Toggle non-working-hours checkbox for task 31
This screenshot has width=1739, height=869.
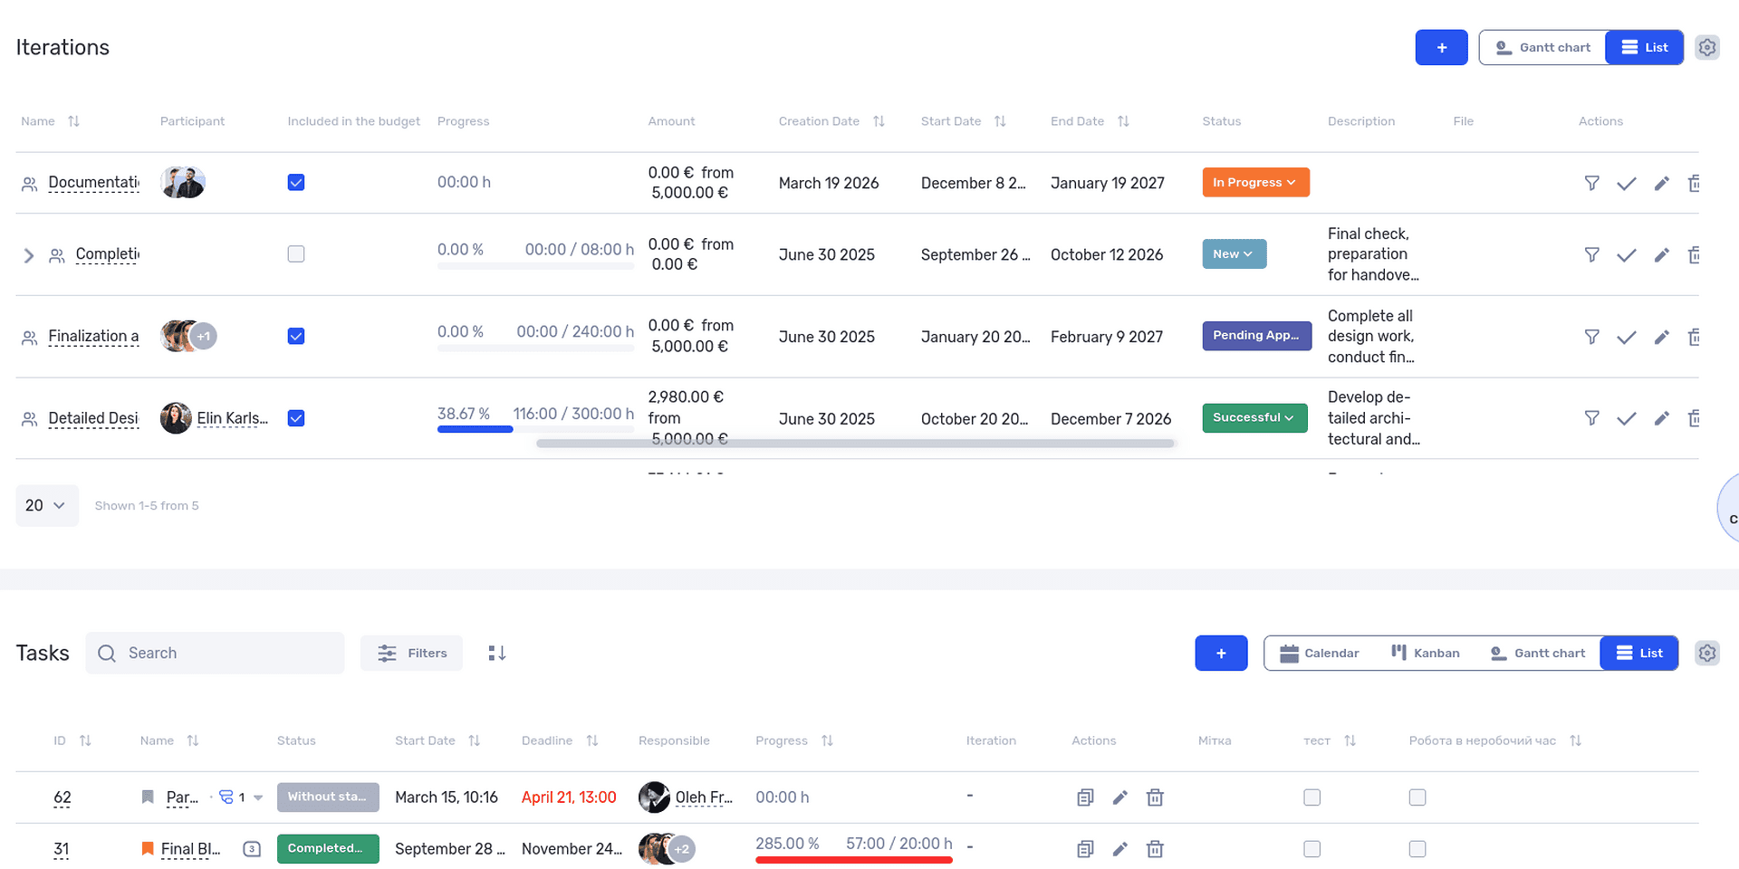(x=1417, y=849)
